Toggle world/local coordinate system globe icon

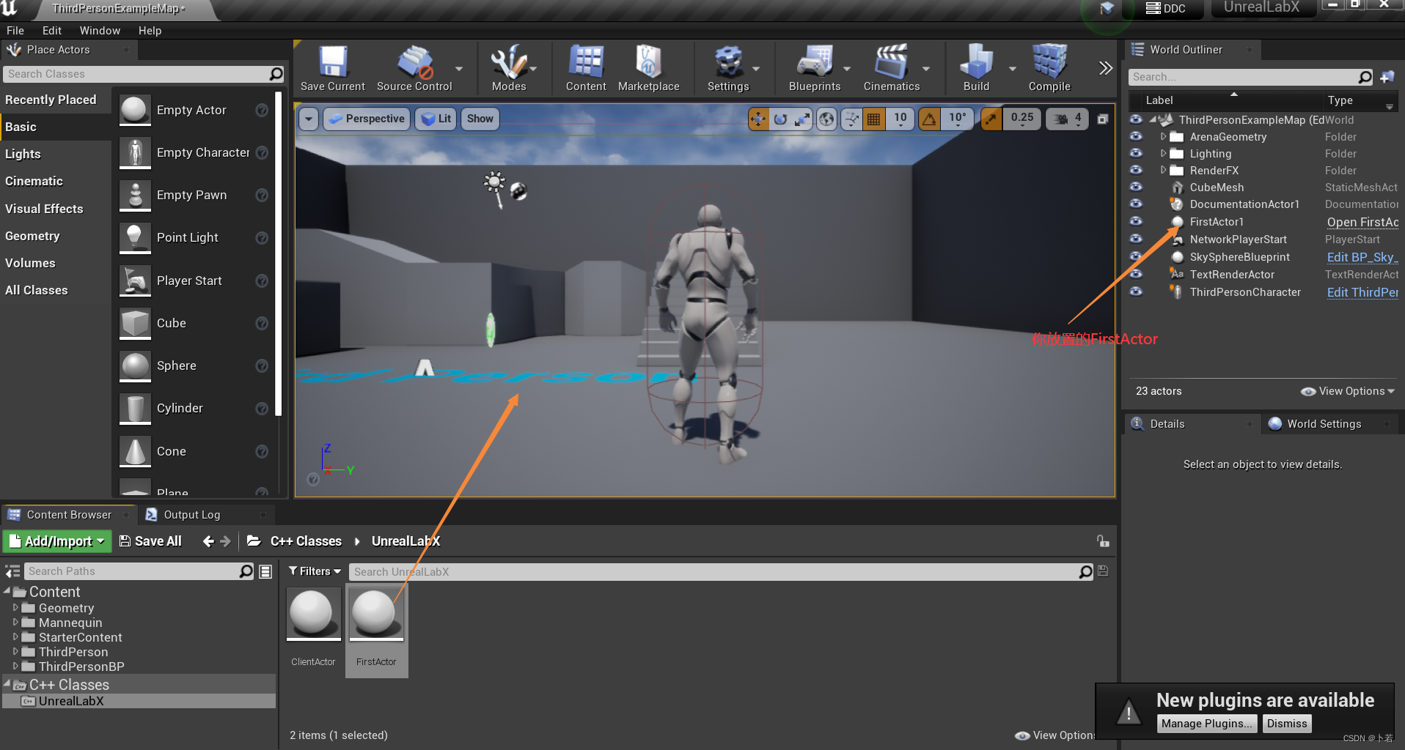coord(826,119)
